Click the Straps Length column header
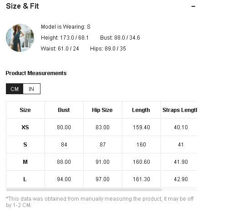The height and width of the screenshot is (213, 242). (x=180, y=110)
